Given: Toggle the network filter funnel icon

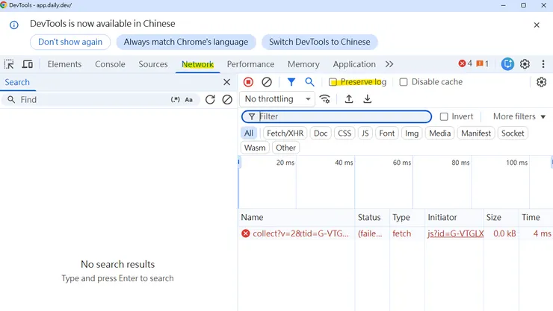Looking at the screenshot, I should point(291,82).
